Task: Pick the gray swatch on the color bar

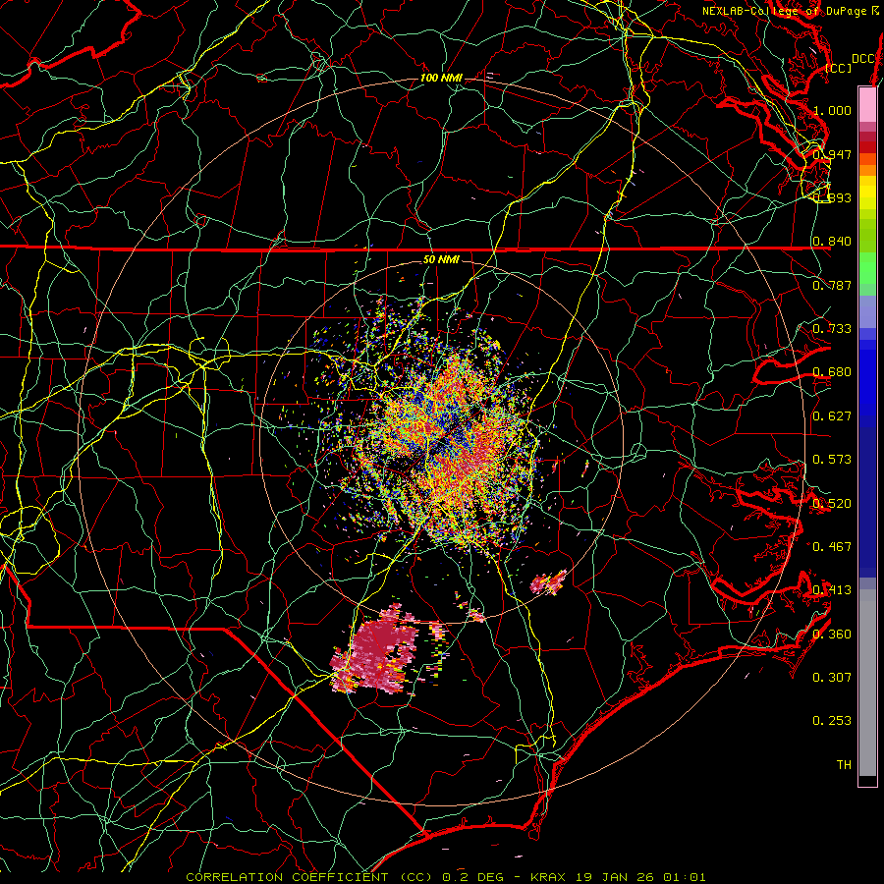Action: coord(867,683)
